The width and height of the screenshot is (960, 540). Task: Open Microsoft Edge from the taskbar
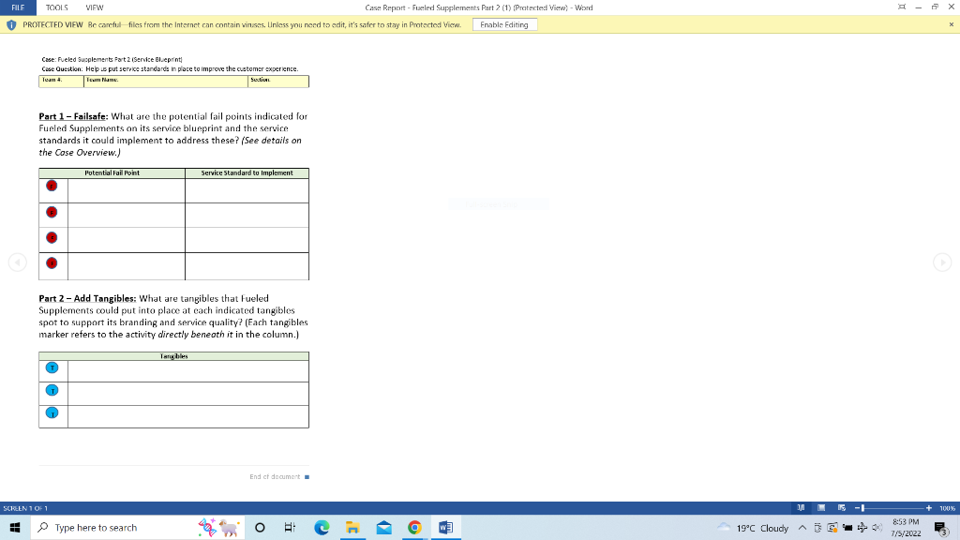(322, 527)
